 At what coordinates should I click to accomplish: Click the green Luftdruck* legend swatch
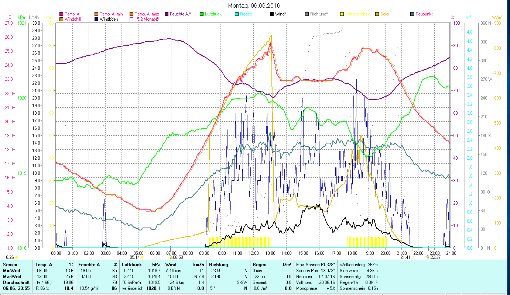202,14
